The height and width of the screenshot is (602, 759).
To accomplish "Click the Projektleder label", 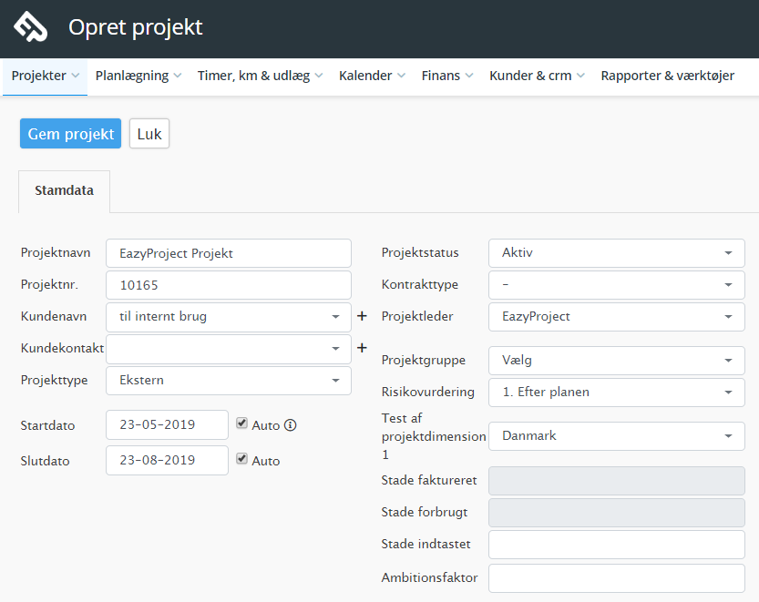I will 417,317.
